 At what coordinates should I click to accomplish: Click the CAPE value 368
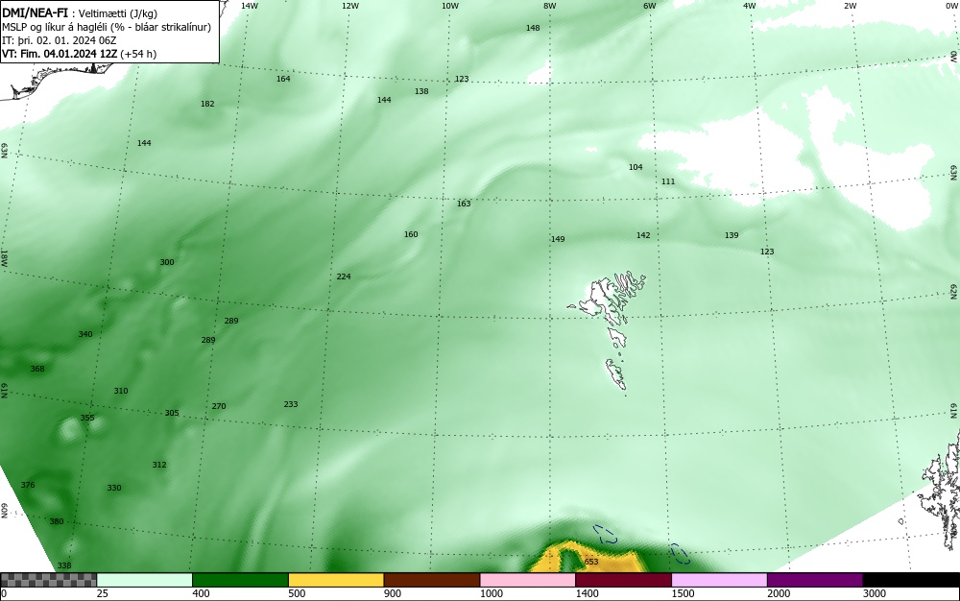click(x=37, y=369)
